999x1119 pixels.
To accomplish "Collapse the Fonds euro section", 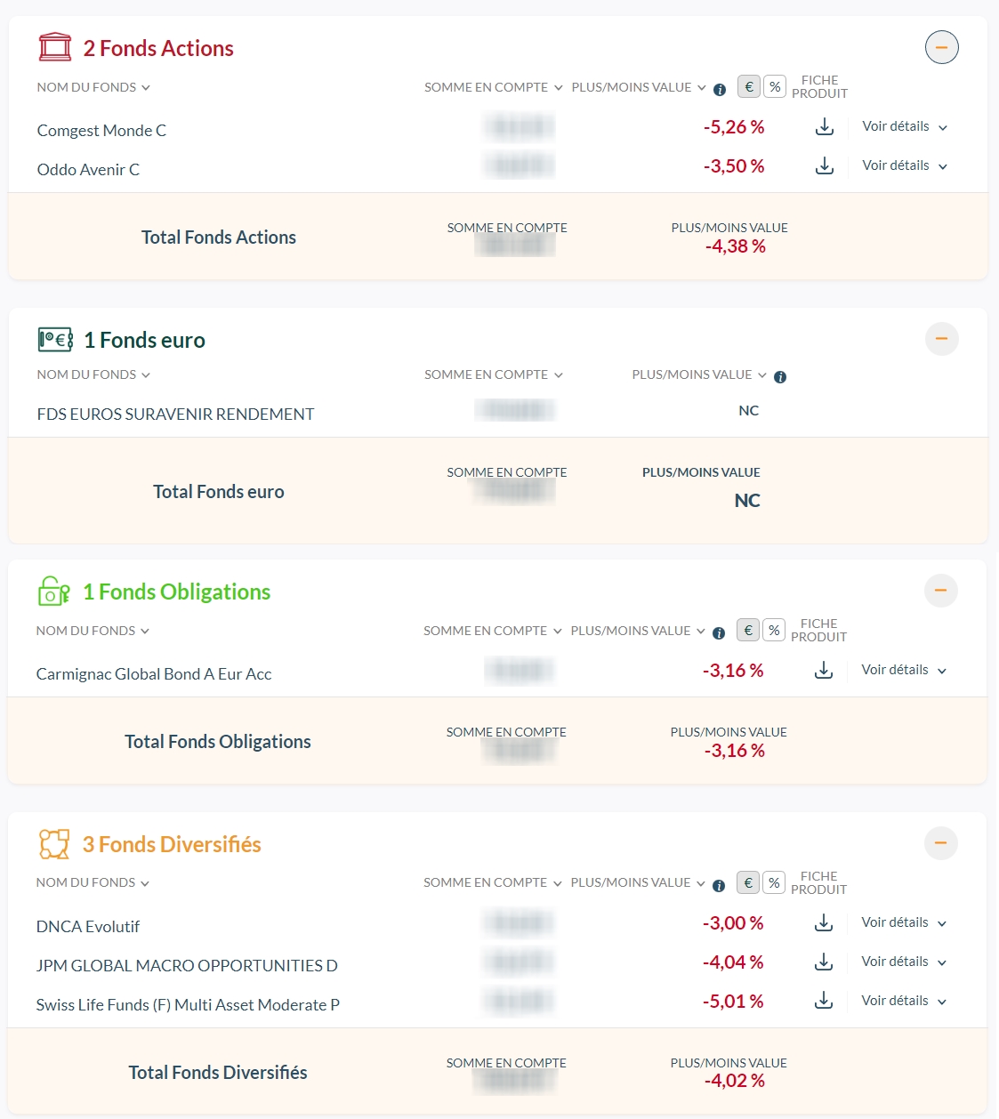I will pyautogui.click(x=941, y=339).
